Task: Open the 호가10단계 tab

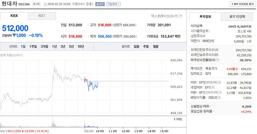Action: [237, 16]
